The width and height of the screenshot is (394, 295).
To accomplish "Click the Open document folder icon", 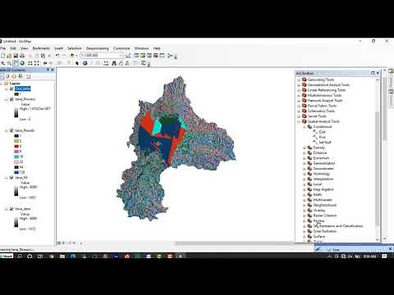I will (9, 56).
